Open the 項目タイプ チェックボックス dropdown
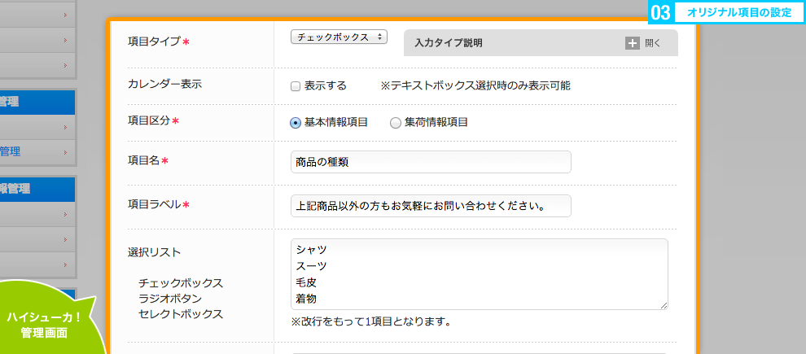Viewport: 806px width, 354px height. coord(339,37)
